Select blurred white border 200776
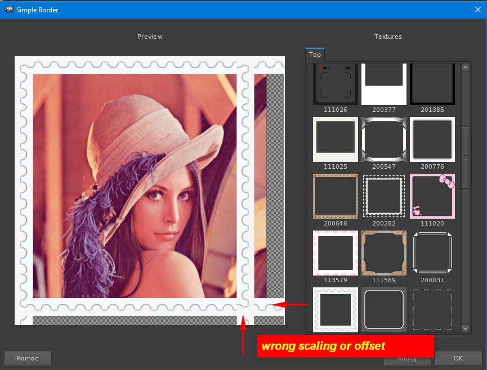 432,139
